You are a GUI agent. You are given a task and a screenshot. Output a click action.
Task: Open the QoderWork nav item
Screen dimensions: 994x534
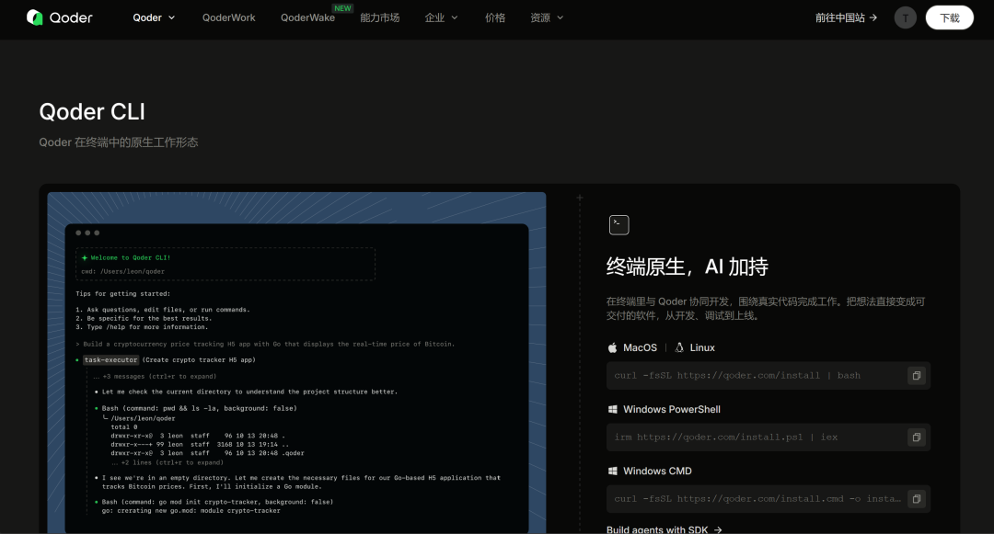[x=229, y=17]
